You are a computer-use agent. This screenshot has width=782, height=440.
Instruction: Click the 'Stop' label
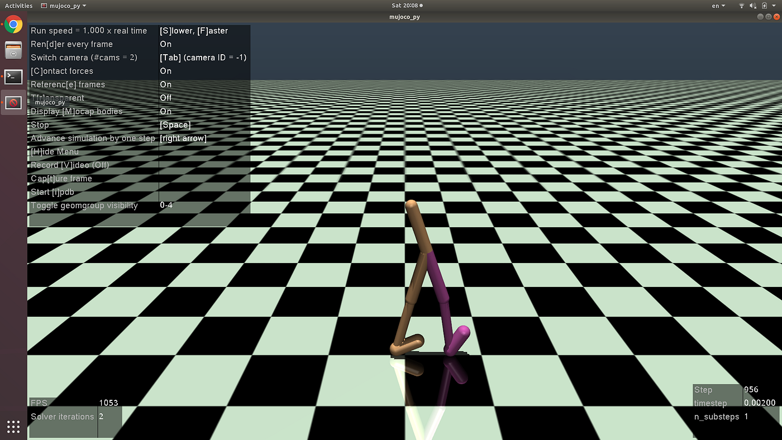tap(40, 125)
